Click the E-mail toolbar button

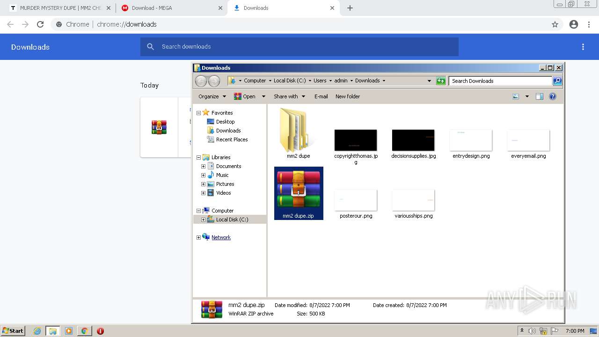point(321,96)
